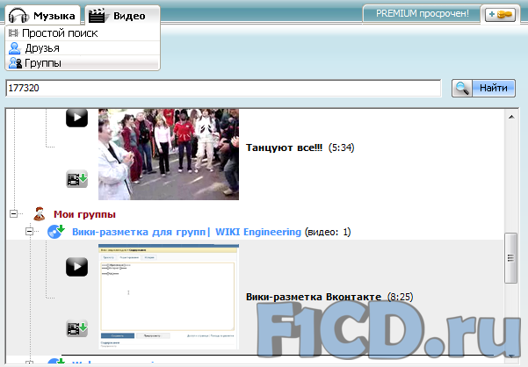This screenshot has width=528, height=367.
Task: Click the disc download icon for WIKI Engineering
Action: pyautogui.click(x=55, y=232)
